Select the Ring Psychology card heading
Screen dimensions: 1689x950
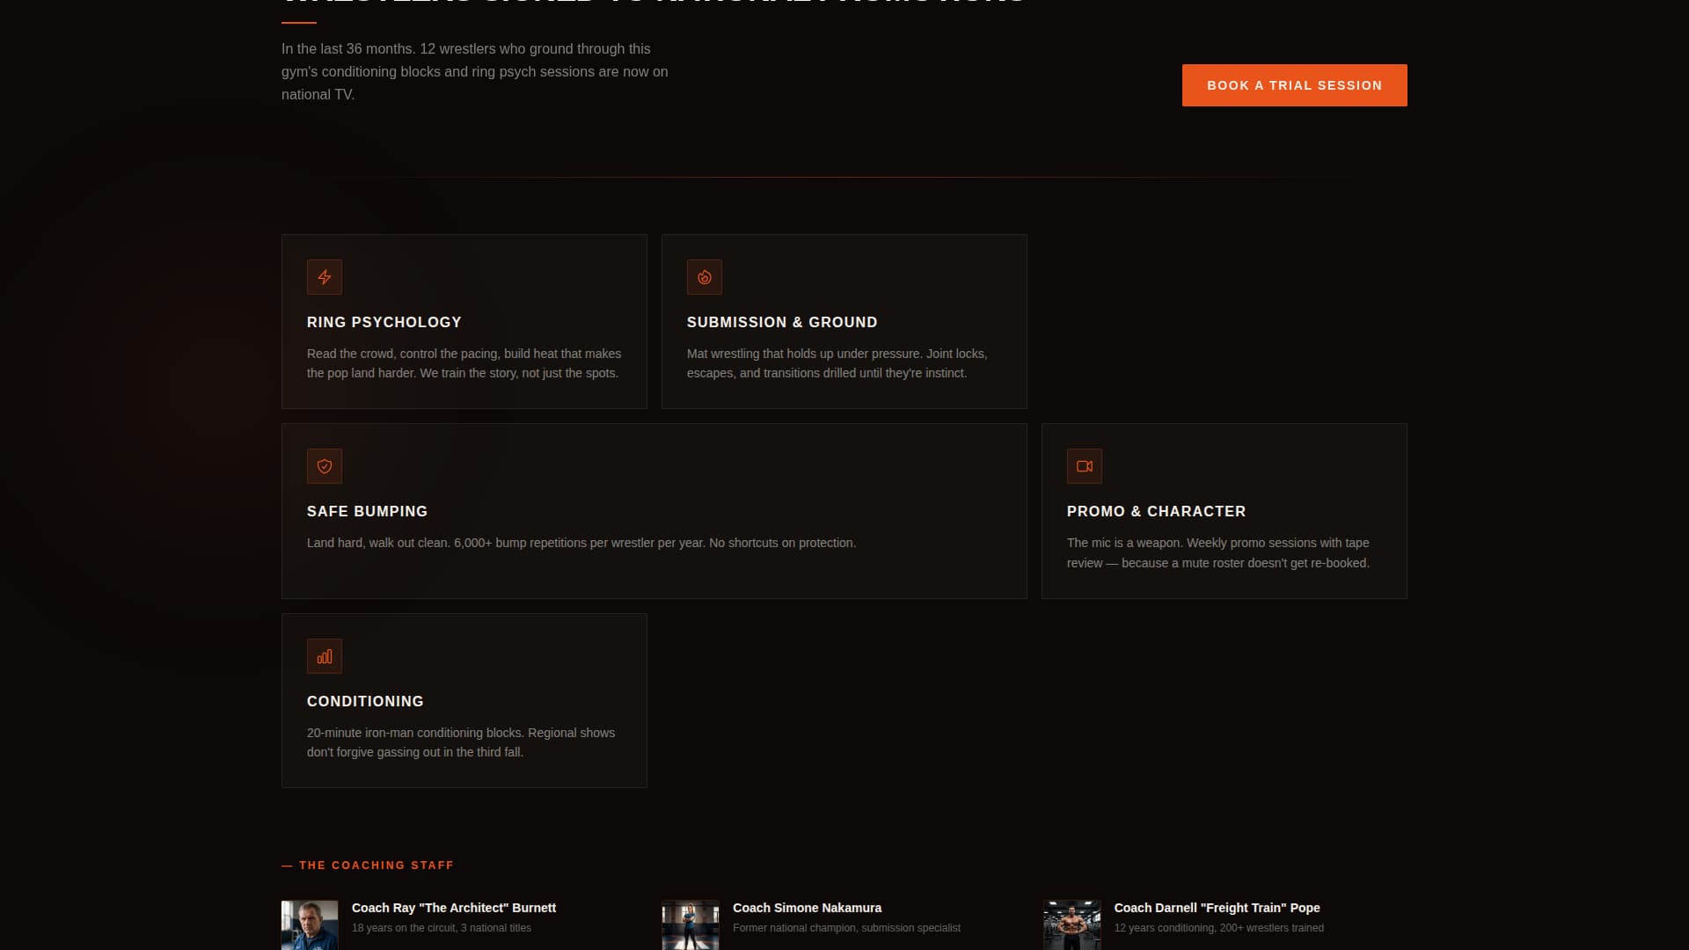(x=384, y=322)
